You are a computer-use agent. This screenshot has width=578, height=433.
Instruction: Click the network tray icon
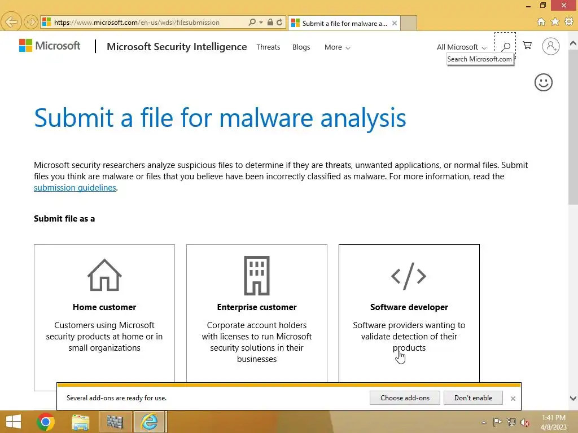(x=511, y=422)
